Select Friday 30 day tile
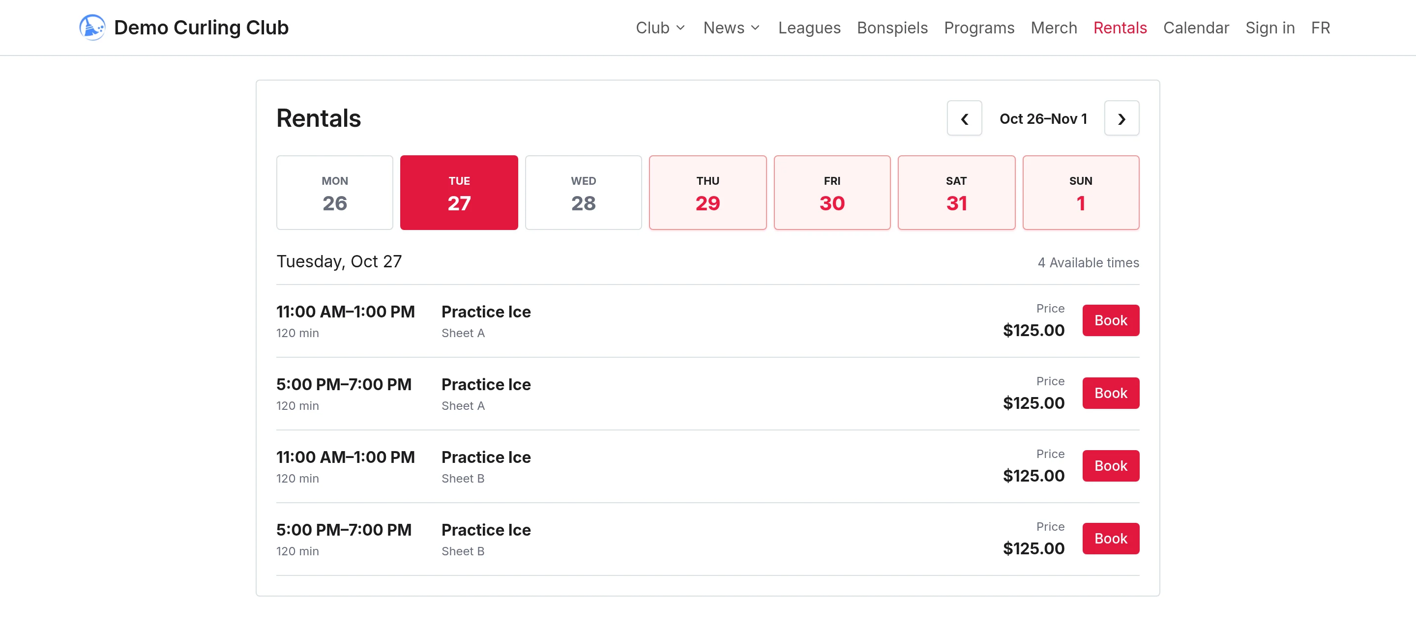The height and width of the screenshot is (629, 1416). [832, 192]
